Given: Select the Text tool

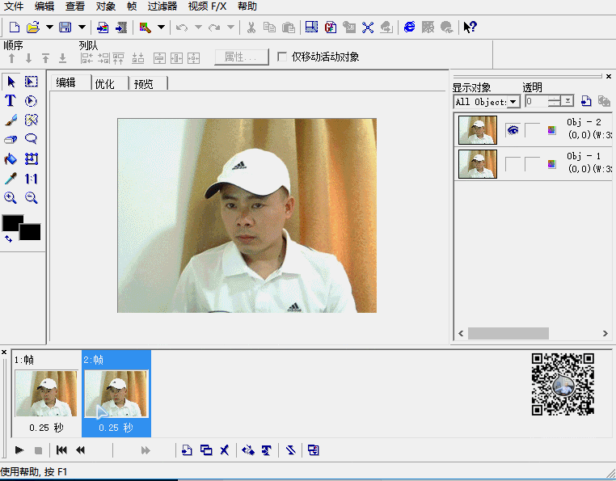Looking at the screenshot, I should (x=11, y=101).
